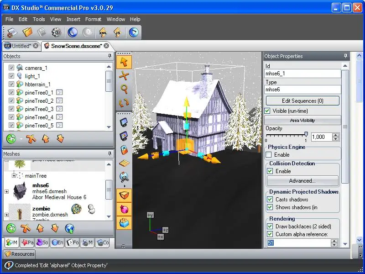Undo the last action using the blue arrow
Image resolution: width=365 pixels, height=274 pixels.
(73, 32)
